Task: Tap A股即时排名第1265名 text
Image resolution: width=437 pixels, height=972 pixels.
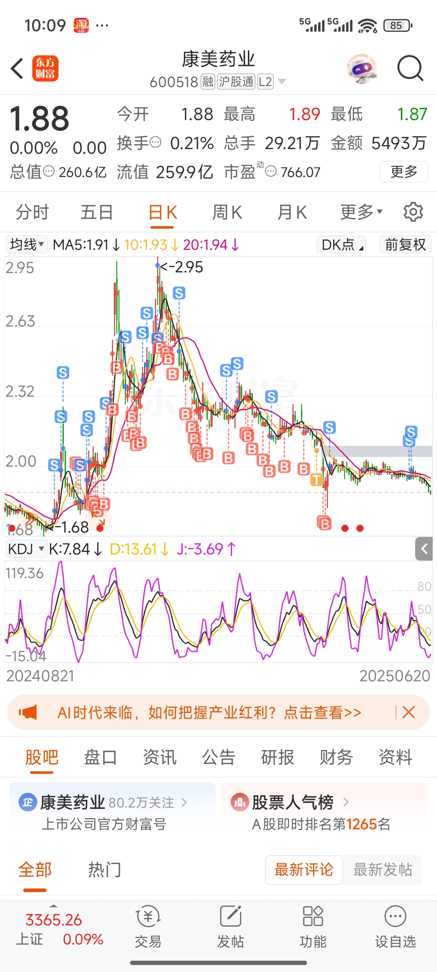Action: point(321,824)
